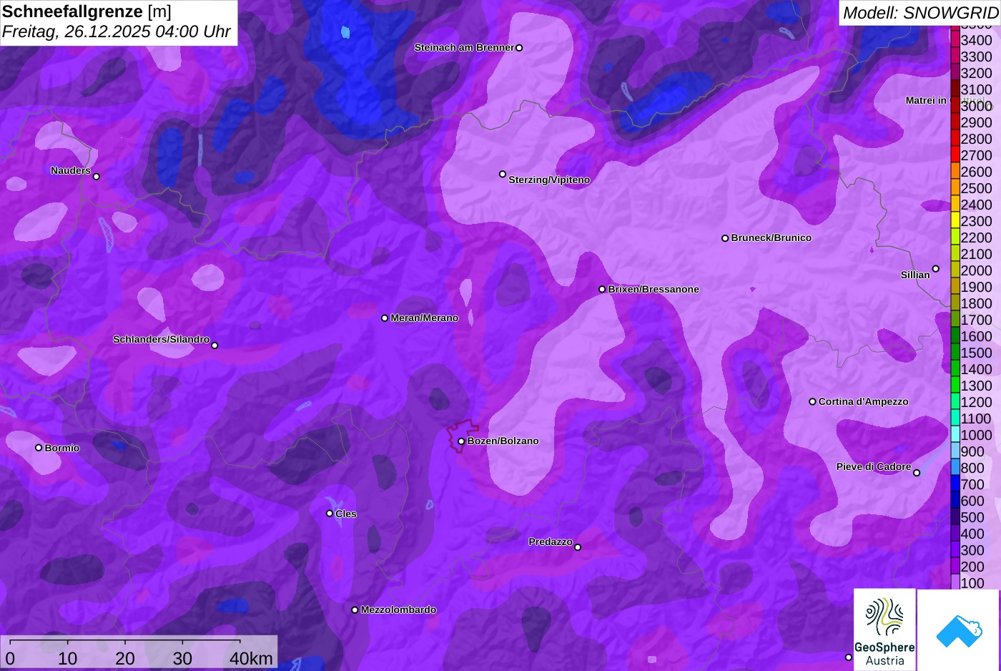Click the Schlanders/Silandro label text

pos(162,339)
